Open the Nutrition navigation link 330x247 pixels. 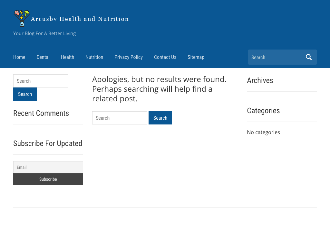pyautogui.click(x=94, y=57)
